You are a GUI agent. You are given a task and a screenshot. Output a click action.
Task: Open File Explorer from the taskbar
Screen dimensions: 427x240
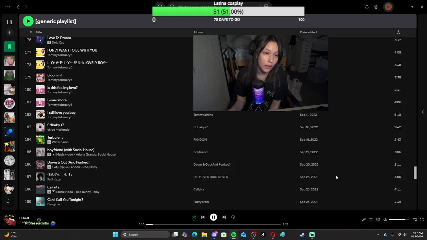pyautogui.click(x=204, y=235)
